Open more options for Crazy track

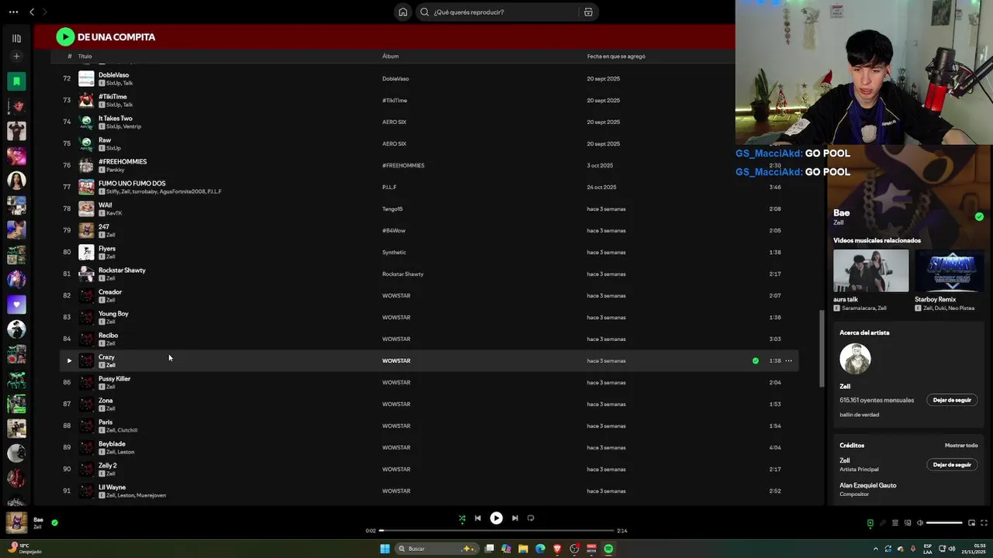(x=789, y=360)
